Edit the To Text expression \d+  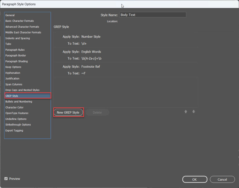tap(84, 43)
